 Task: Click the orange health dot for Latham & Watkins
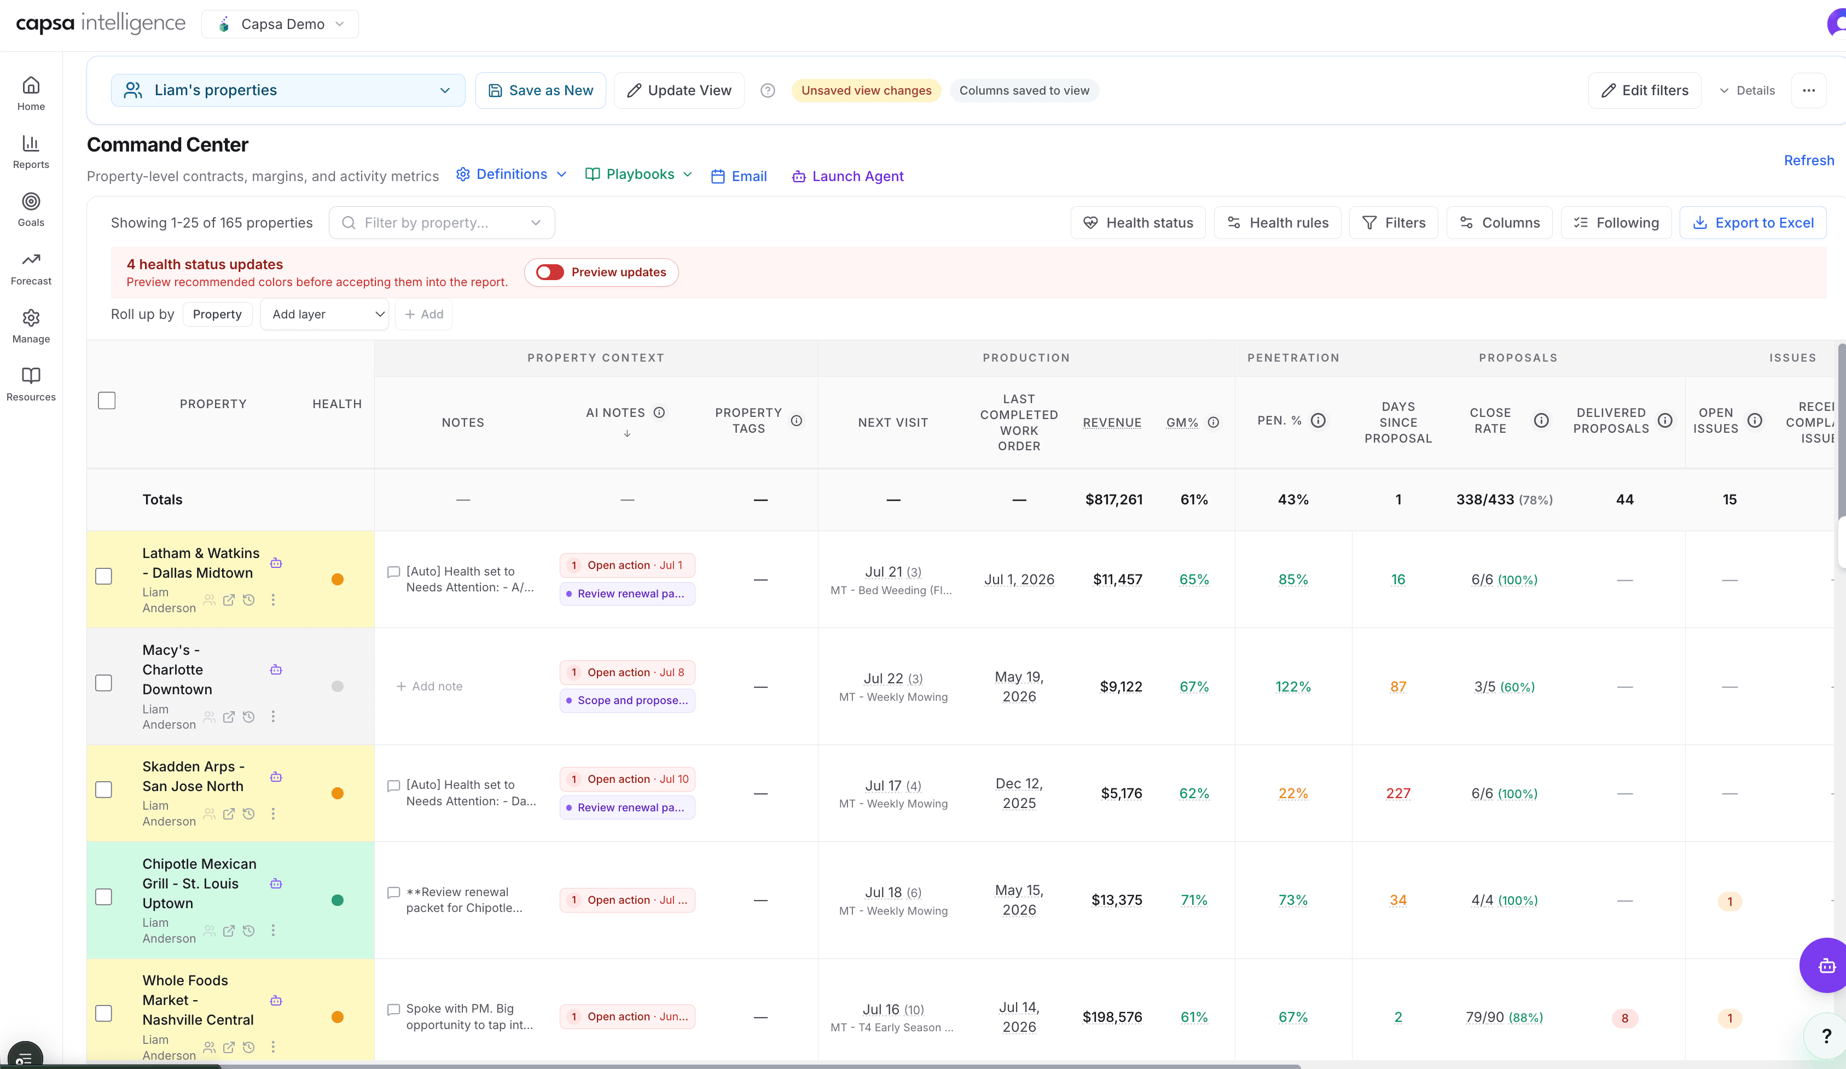tap(337, 579)
